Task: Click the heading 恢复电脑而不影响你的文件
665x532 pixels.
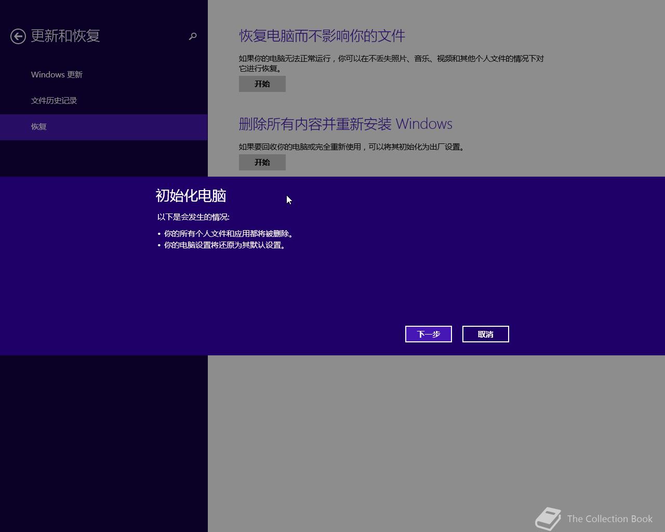Action: pyautogui.click(x=322, y=36)
